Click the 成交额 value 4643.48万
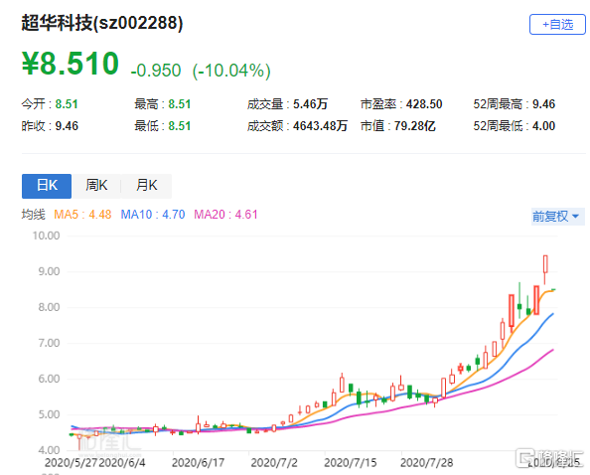 click(320, 126)
